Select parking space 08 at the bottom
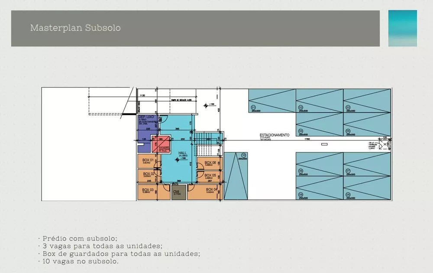The width and height of the screenshot is (433, 273). coord(320,188)
